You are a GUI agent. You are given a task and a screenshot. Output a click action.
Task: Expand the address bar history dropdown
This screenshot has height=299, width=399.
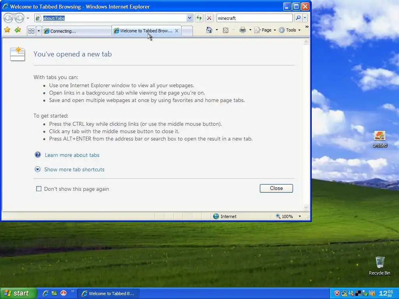[x=189, y=18]
